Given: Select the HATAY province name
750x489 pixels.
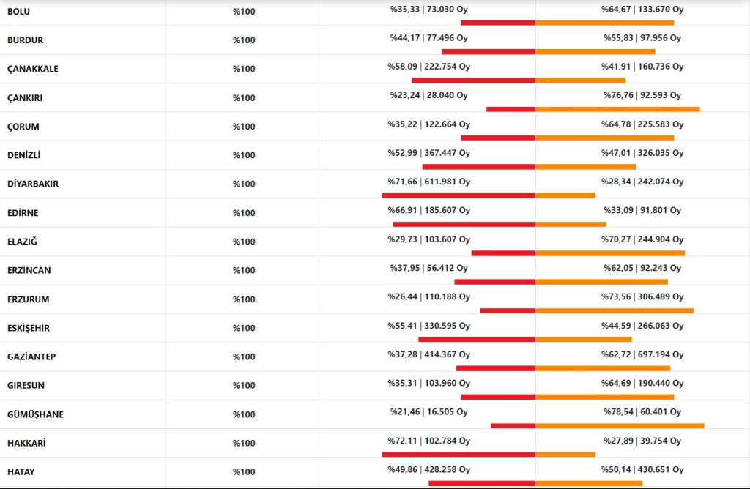Looking at the screenshot, I should coord(21,471).
